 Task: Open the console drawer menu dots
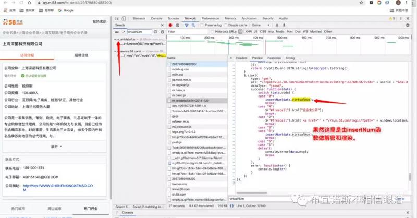(x=117, y=213)
